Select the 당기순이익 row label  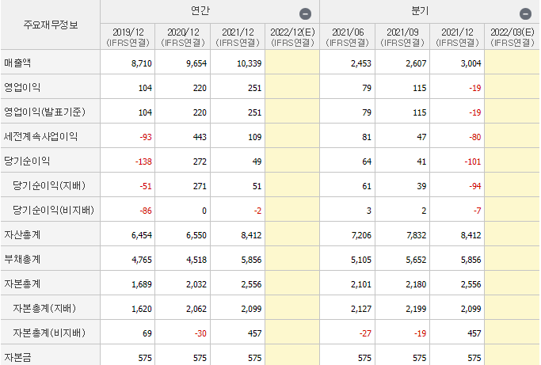[27, 161]
